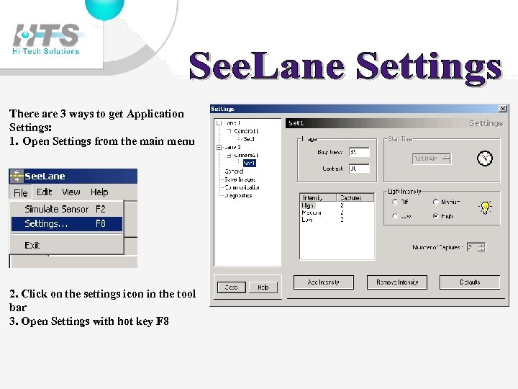This screenshot has width=518, height=389.
Task: Toggle the Lane 1 tree node expander
Action: [219, 123]
